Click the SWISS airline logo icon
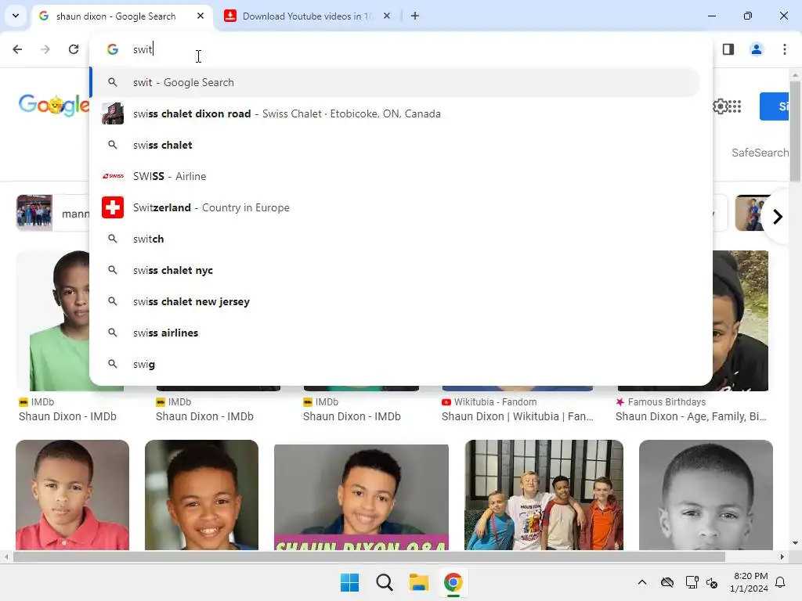 (x=113, y=176)
